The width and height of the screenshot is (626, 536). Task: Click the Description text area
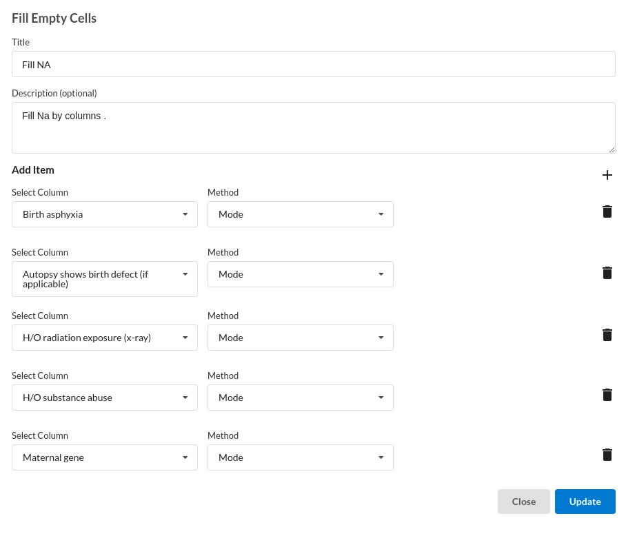pyautogui.click(x=314, y=127)
